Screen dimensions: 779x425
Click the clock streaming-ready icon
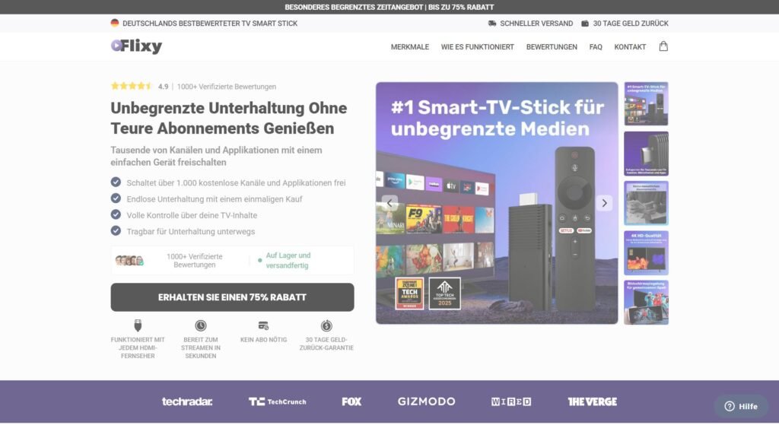[200, 325]
